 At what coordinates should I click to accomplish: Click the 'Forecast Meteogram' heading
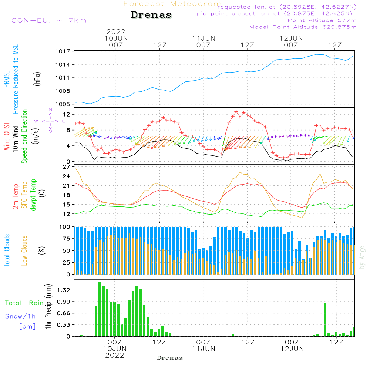172,4
